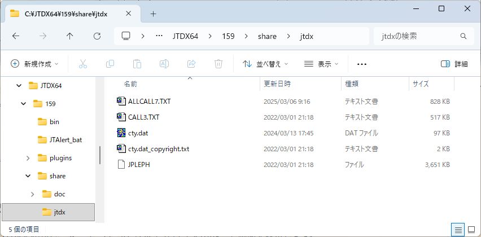Go to share in the address bar
The width and height of the screenshot is (481, 237).
[x=267, y=36]
